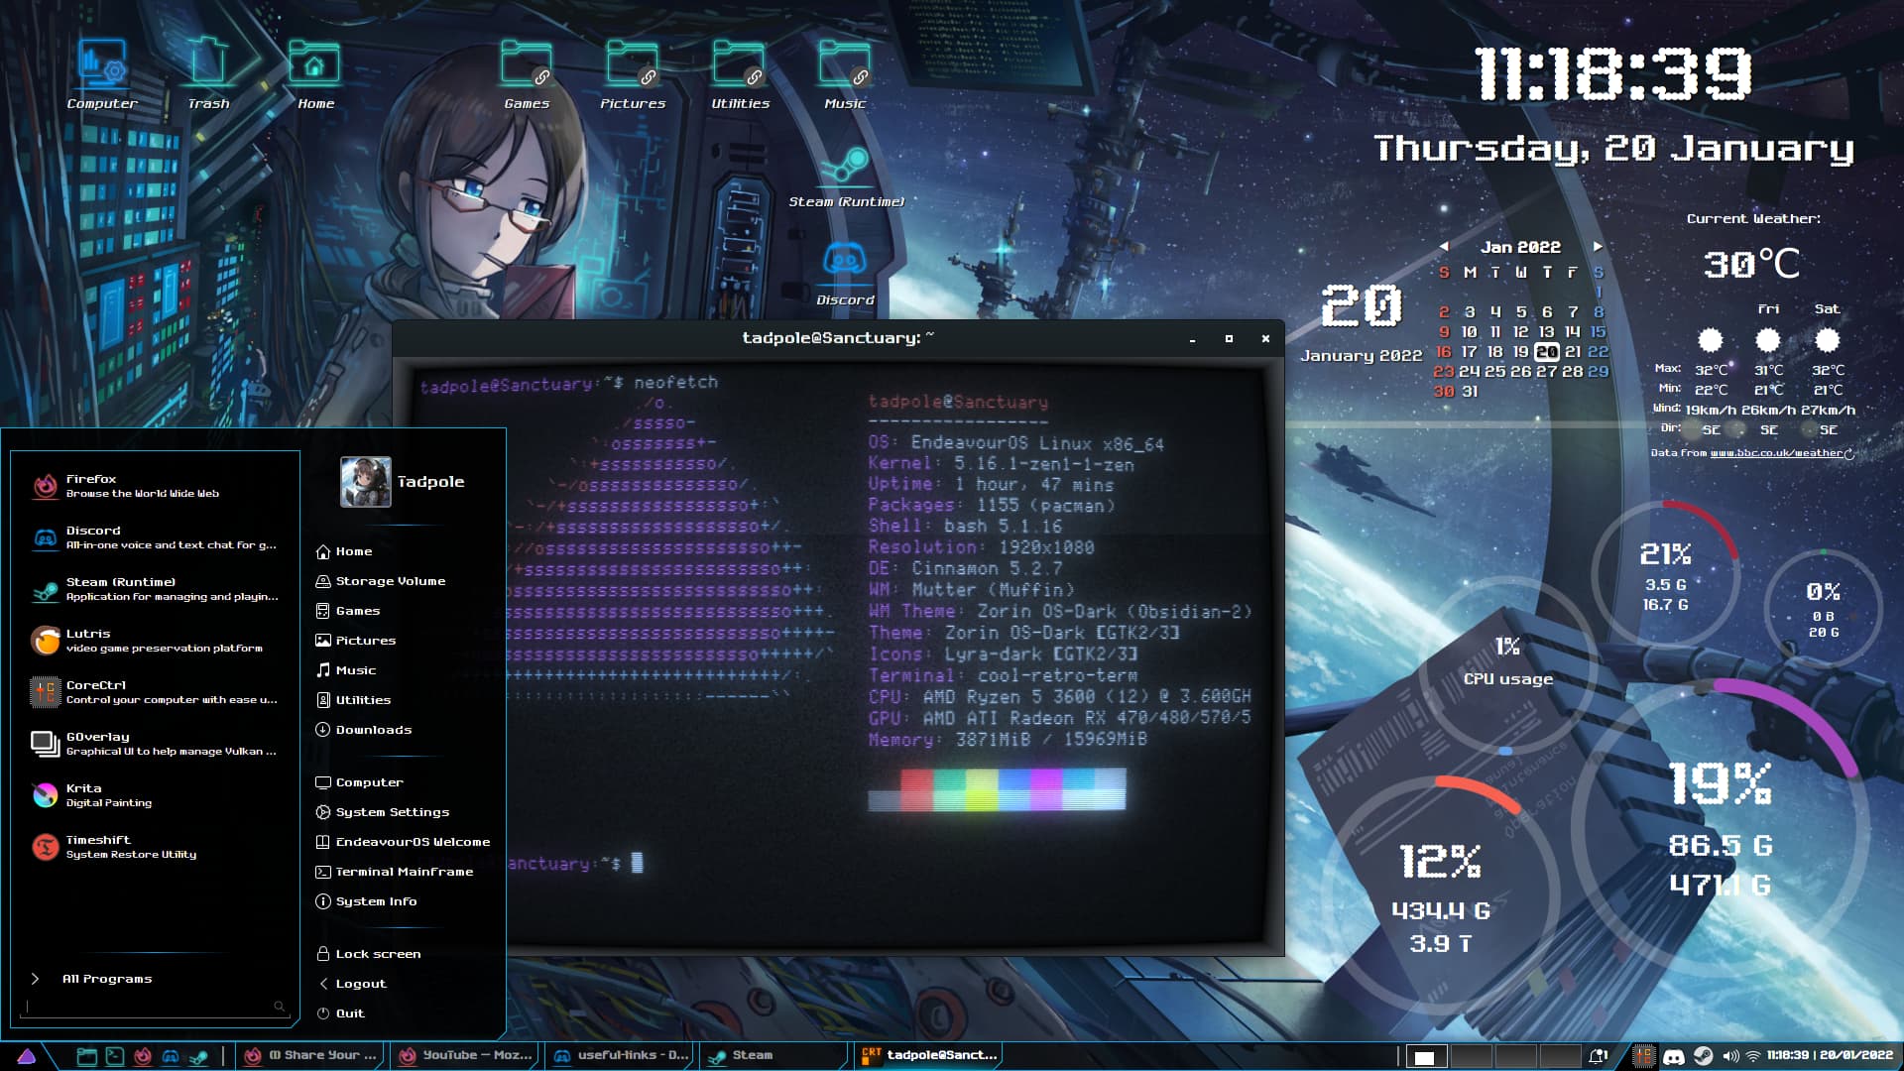Screen dimensions: 1904x1071
Task: Open the Wi-Fi network tray icon
Action: (x=1752, y=1056)
